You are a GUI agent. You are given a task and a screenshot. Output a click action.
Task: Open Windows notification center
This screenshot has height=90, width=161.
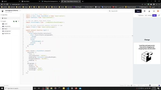pos(158,88)
